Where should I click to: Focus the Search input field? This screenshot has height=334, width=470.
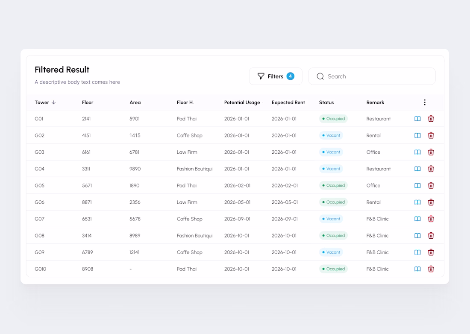372,76
